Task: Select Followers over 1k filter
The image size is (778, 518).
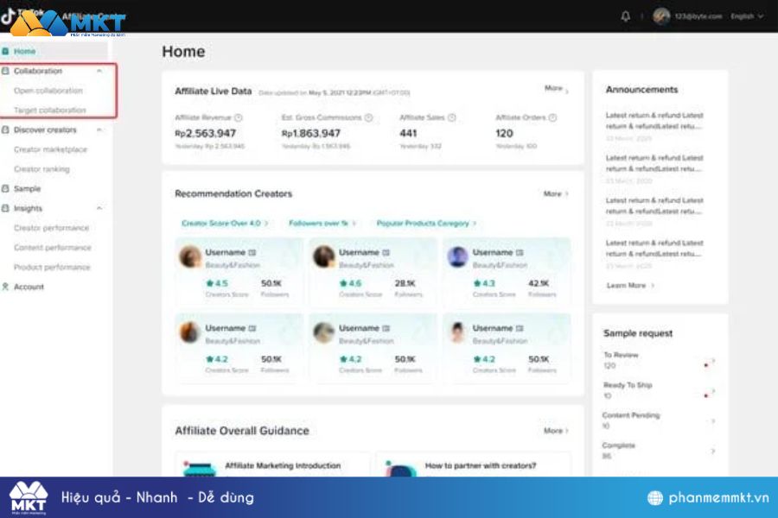Action: [322, 223]
